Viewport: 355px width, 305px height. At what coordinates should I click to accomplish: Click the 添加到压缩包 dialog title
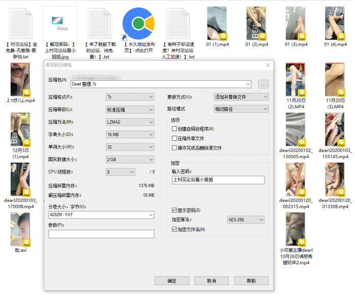pos(58,65)
